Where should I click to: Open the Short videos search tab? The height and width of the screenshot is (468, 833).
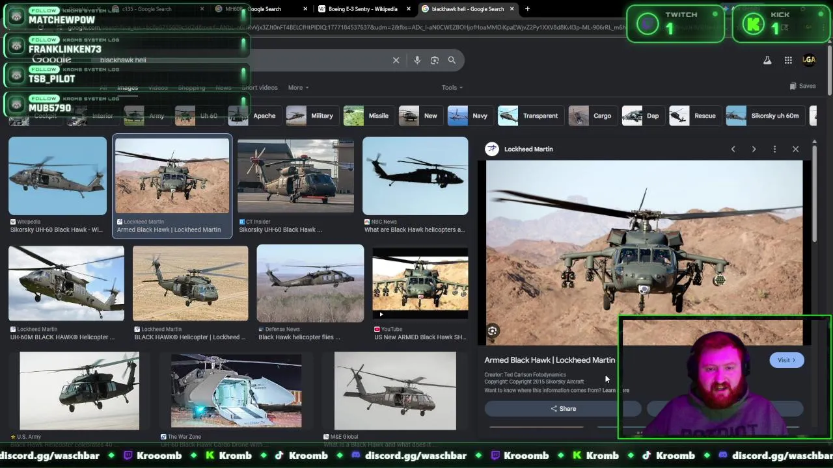[x=260, y=87]
